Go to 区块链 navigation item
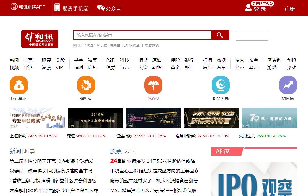 click(x=274, y=60)
